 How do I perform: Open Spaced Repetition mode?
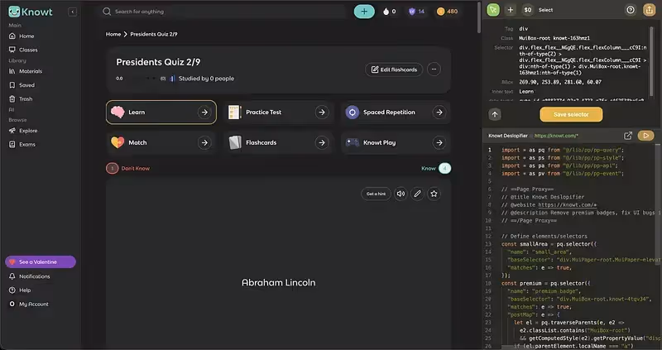tap(396, 113)
